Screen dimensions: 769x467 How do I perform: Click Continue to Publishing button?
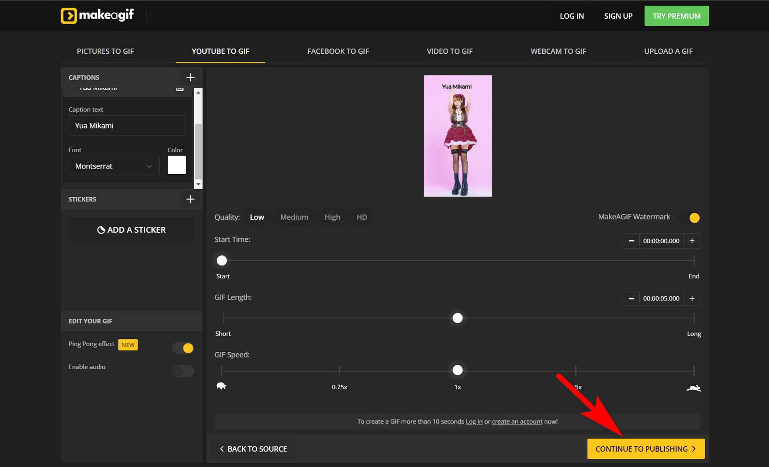pos(645,449)
